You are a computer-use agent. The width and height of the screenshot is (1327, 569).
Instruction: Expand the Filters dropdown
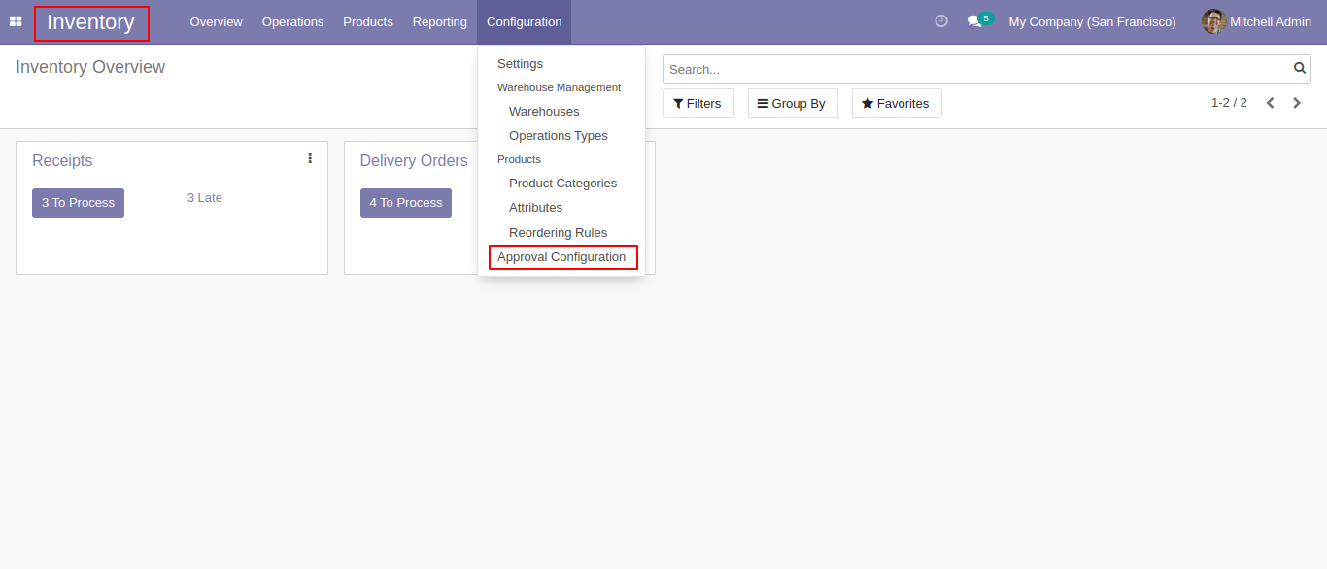[x=698, y=104]
